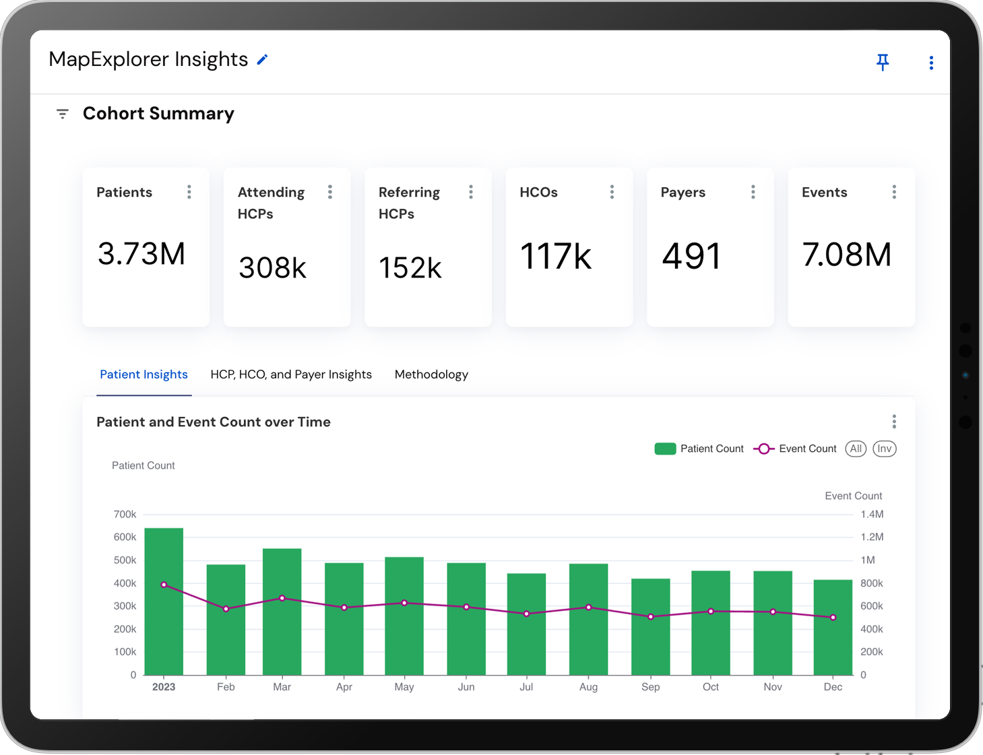Click the pencil icon to edit the MapExplorer Insights title

[x=263, y=60]
